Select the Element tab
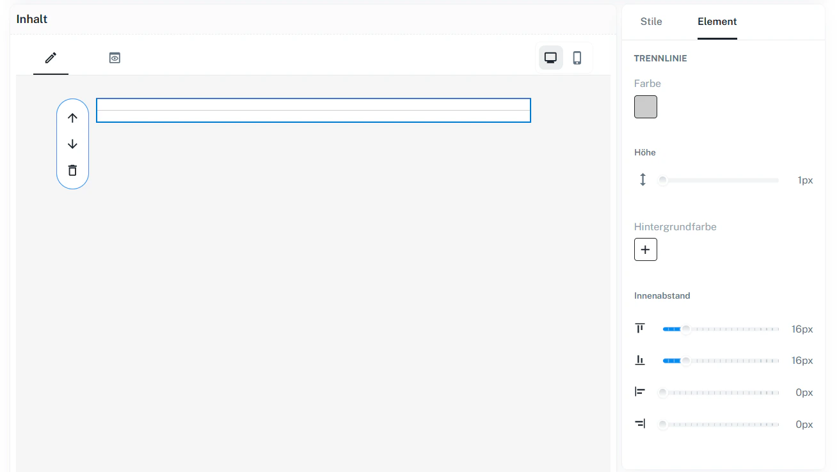This screenshot has width=839, height=472. click(x=717, y=22)
